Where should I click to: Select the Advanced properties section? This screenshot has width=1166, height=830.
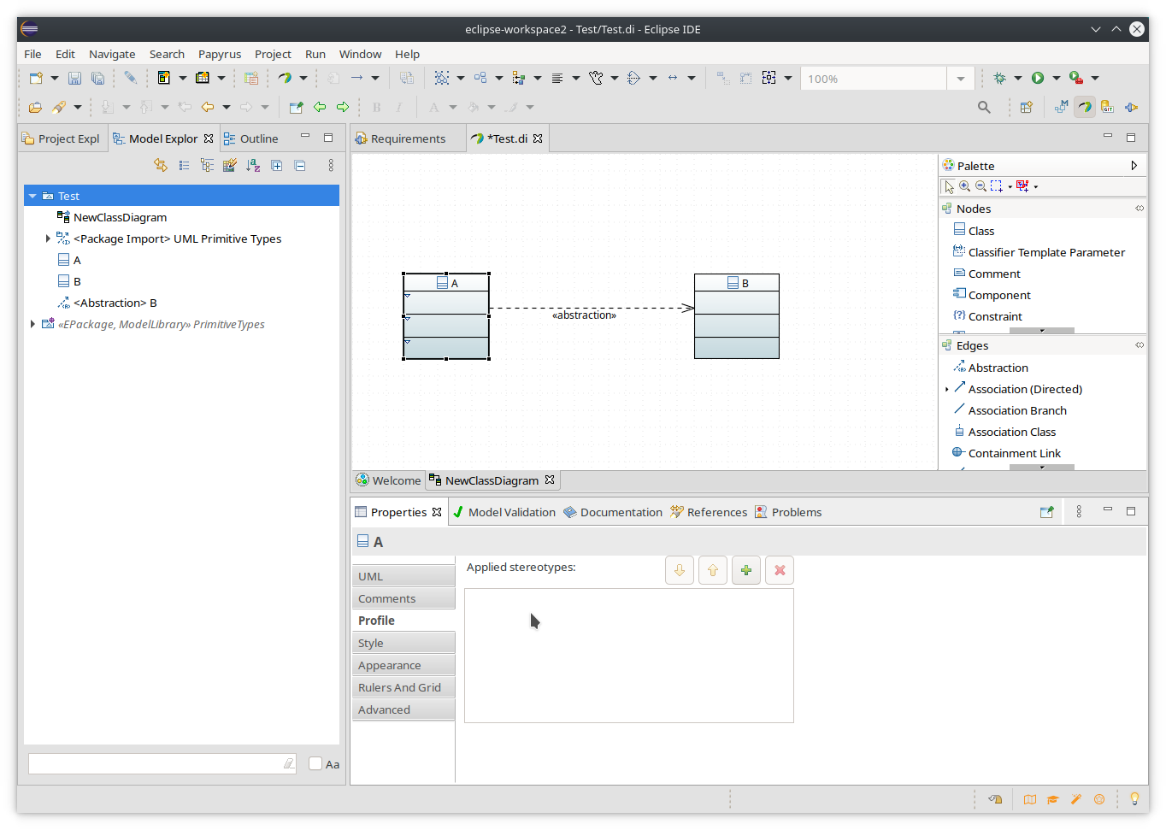pos(403,709)
